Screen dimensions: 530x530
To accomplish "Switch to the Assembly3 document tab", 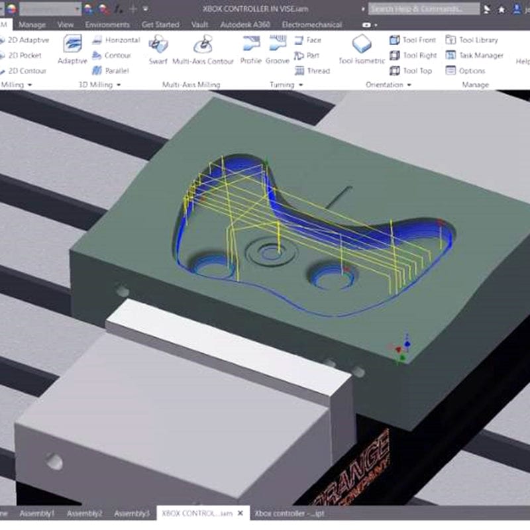I will [132, 513].
